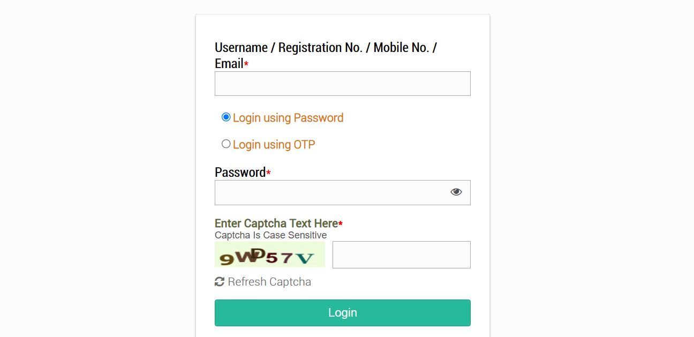Click the Refresh Captcha link text
The width and height of the screenshot is (694, 337).
point(269,282)
